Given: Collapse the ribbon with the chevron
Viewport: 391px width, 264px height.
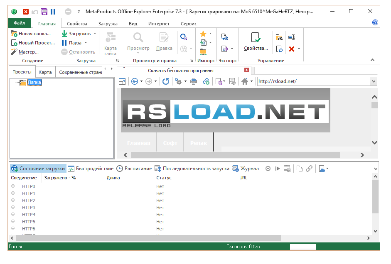Looking at the screenshot, I should [x=372, y=60].
